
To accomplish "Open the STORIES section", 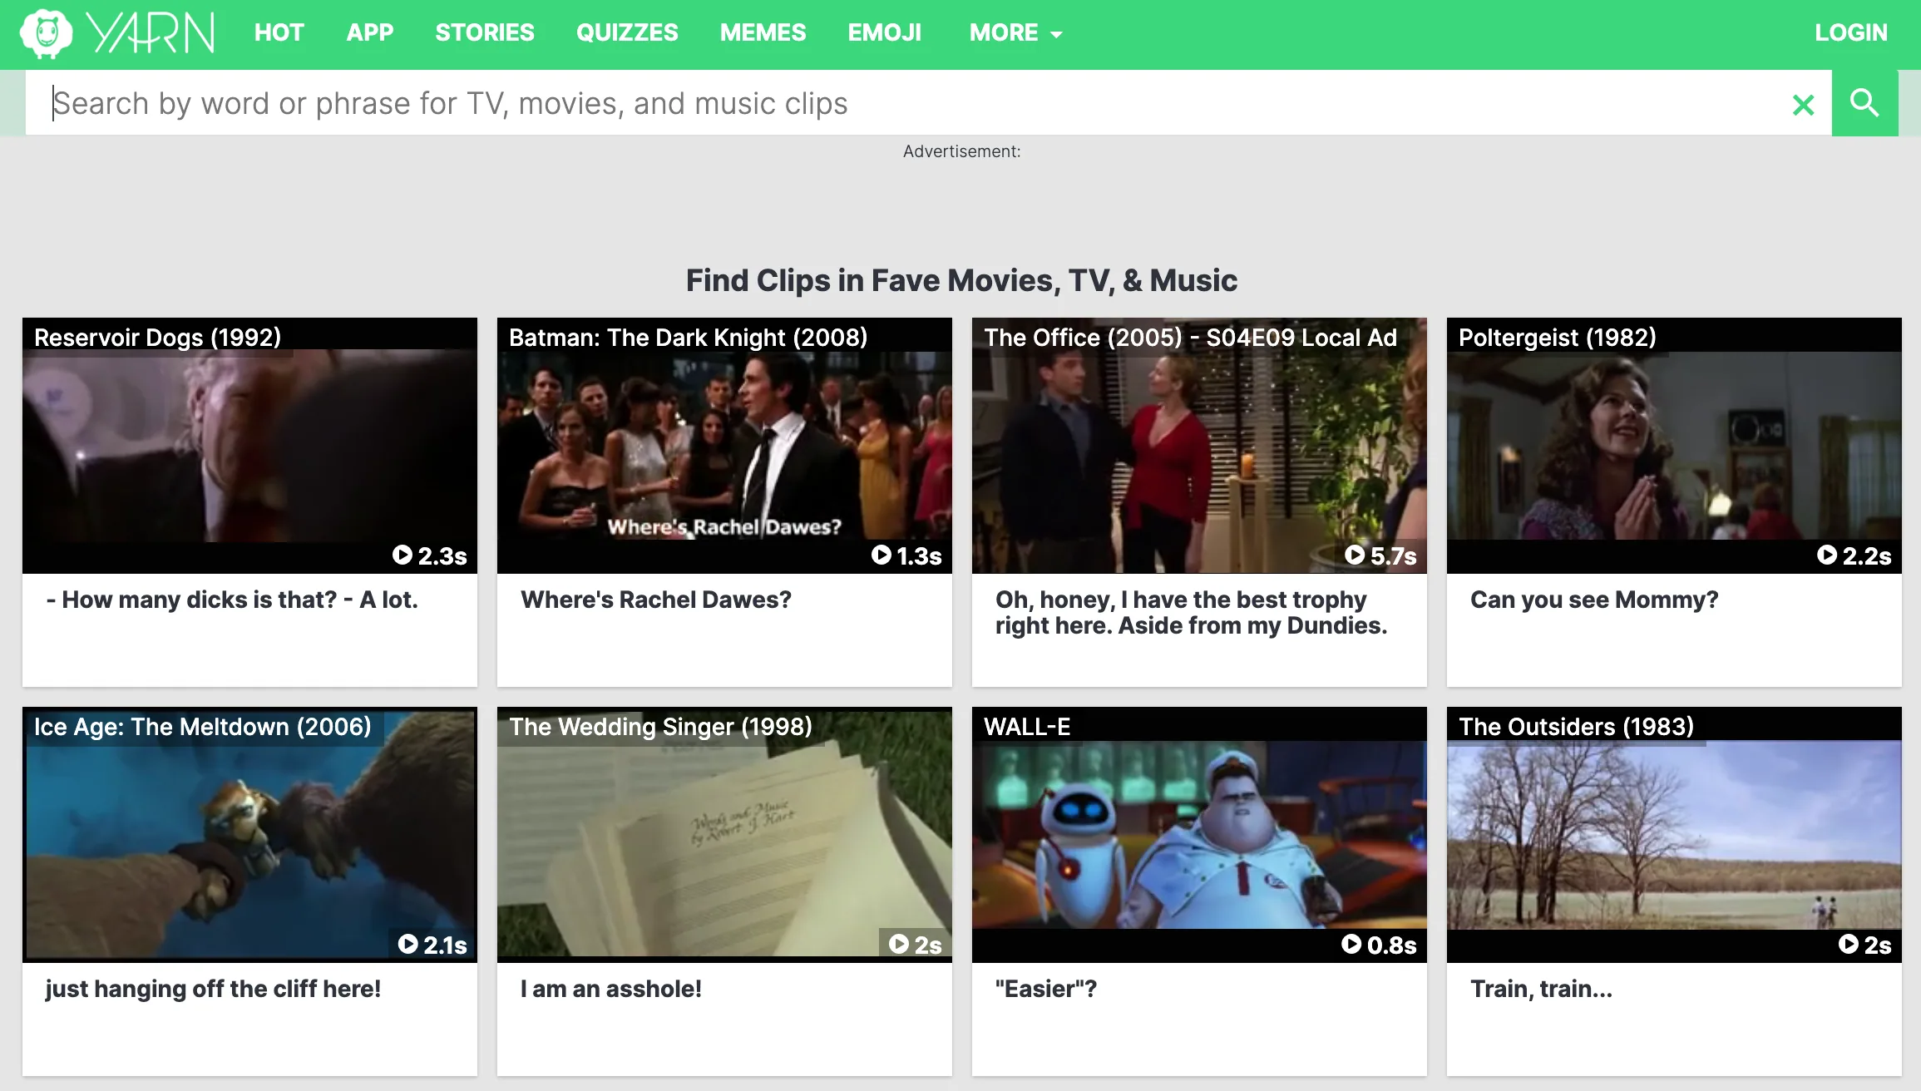I will (x=485, y=33).
